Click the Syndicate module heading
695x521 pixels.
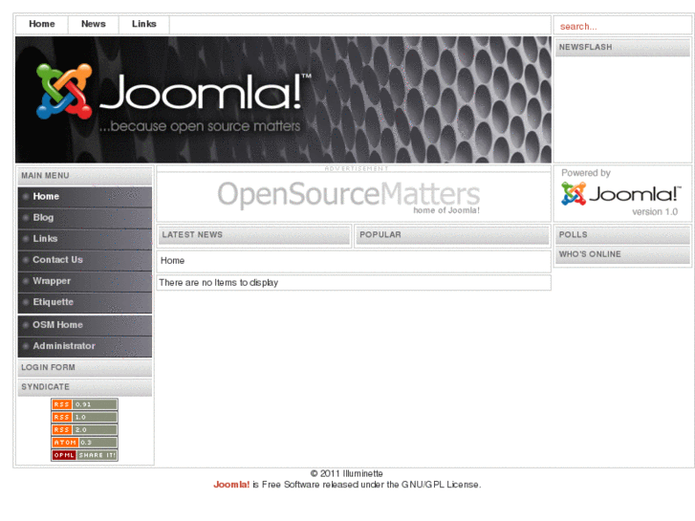(x=85, y=387)
